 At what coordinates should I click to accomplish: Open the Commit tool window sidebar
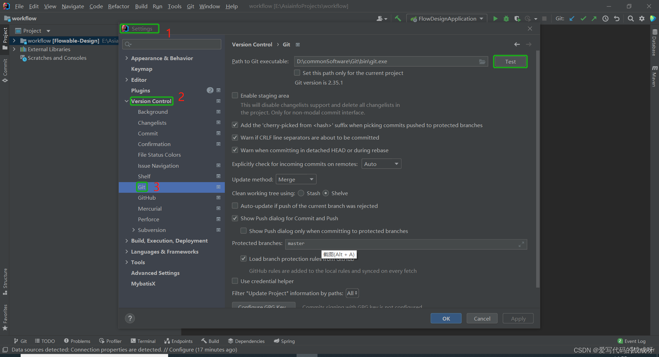[x=5, y=70]
